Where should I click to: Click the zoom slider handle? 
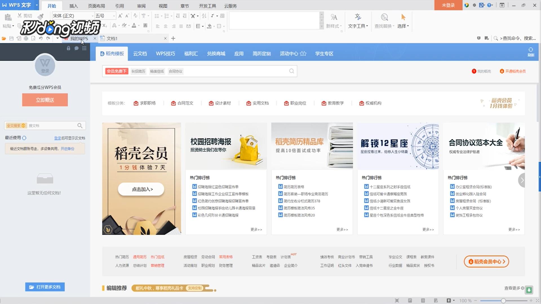click(503, 301)
